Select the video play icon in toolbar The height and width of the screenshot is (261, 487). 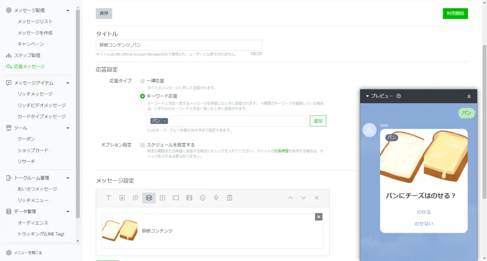coord(162,198)
